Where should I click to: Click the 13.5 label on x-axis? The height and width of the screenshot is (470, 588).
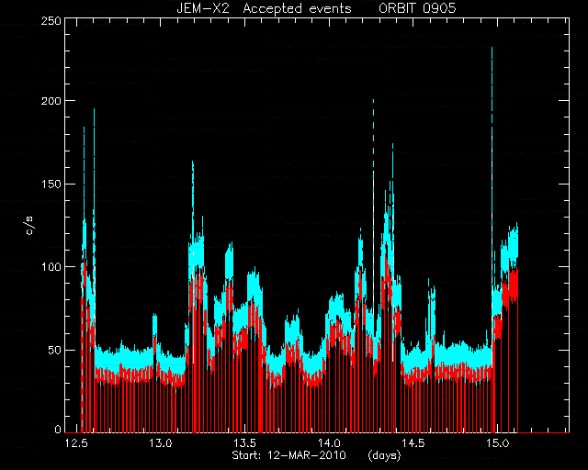pyautogui.click(x=245, y=443)
